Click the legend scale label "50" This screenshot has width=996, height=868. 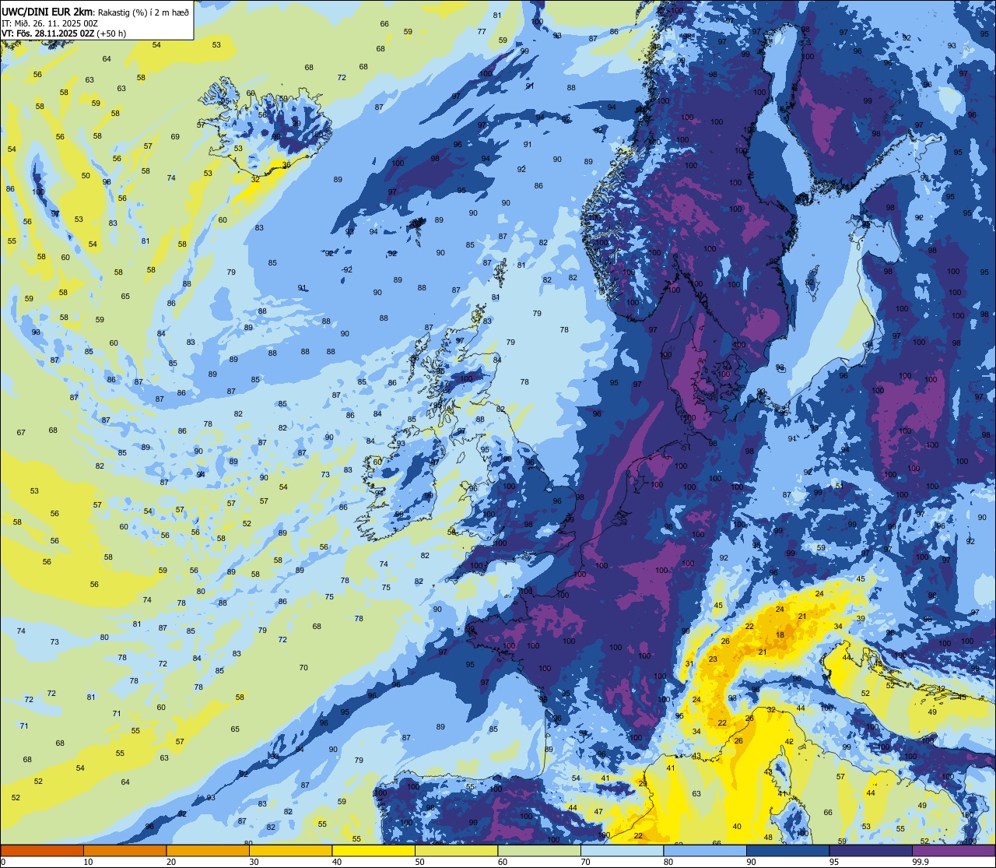coord(419,862)
